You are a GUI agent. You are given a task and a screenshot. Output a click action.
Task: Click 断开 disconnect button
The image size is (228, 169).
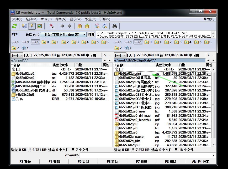(91, 35)
